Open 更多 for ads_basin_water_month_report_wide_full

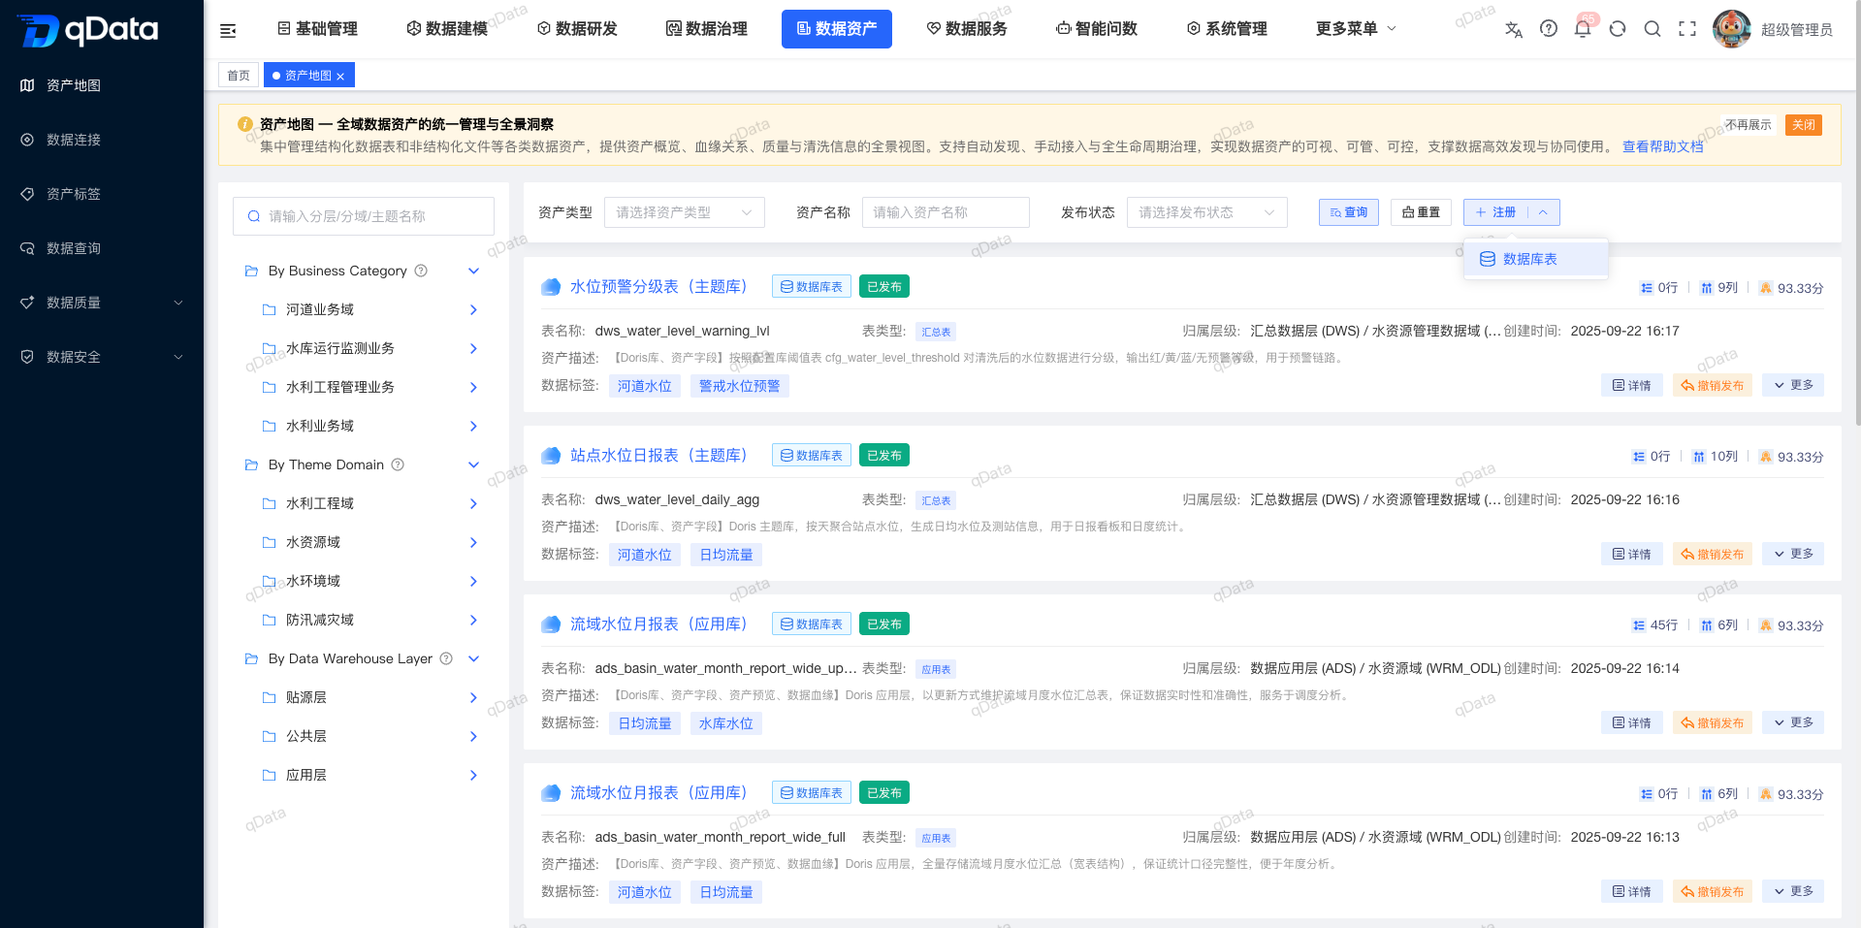1793,891
